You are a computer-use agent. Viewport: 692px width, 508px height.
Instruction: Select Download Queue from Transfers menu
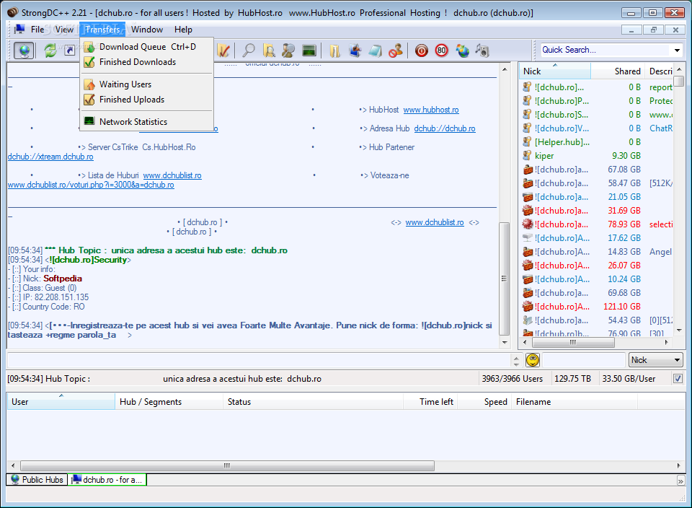click(147, 47)
